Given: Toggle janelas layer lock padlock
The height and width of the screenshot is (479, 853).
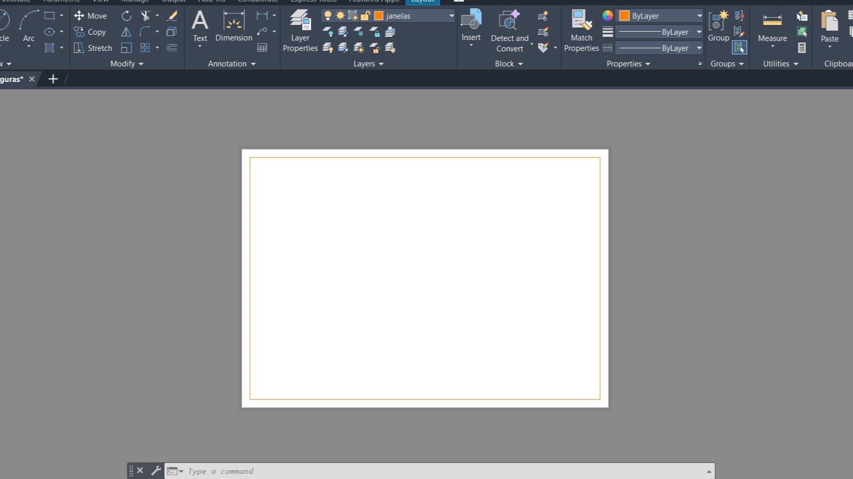Looking at the screenshot, I should [365, 16].
